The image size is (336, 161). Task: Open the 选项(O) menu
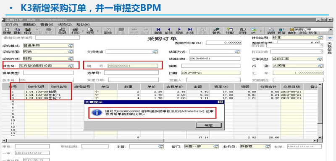click(x=65, y=25)
